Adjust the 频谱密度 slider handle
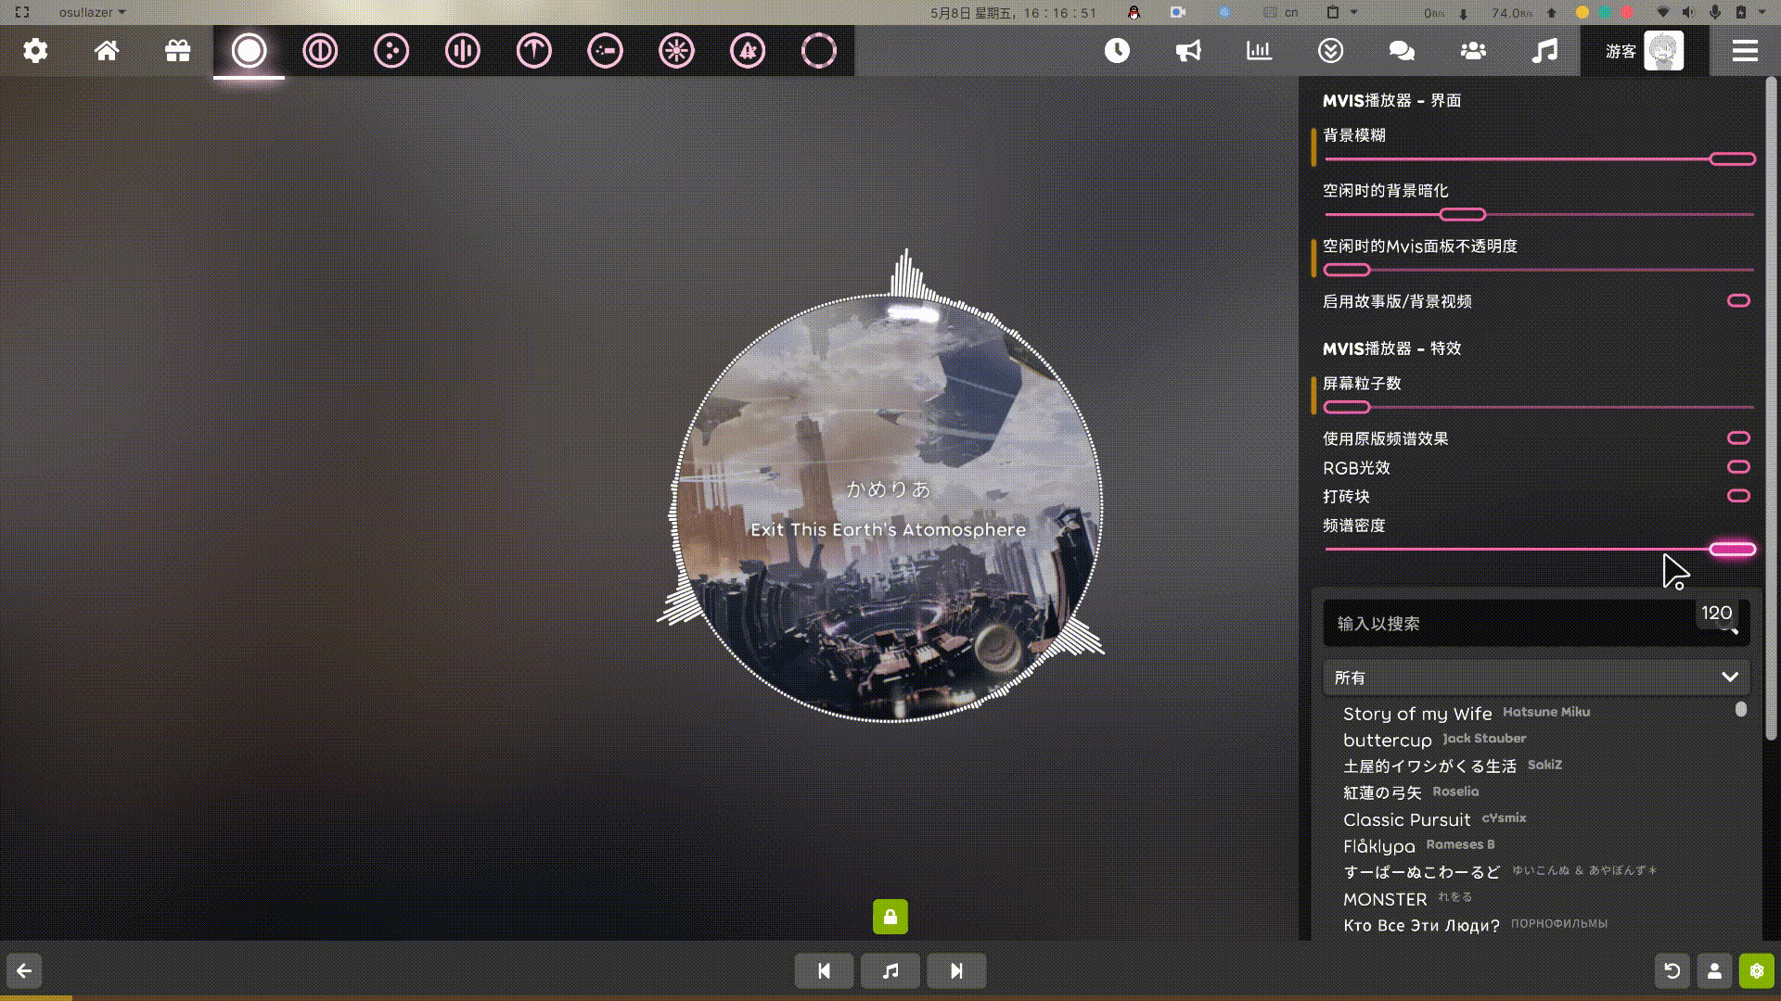 (1732, 549)
